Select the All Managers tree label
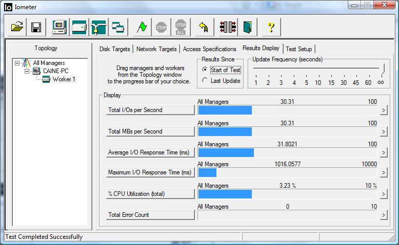Image resolution: width=399 pixels, height=245 pixels. [49, 63]
